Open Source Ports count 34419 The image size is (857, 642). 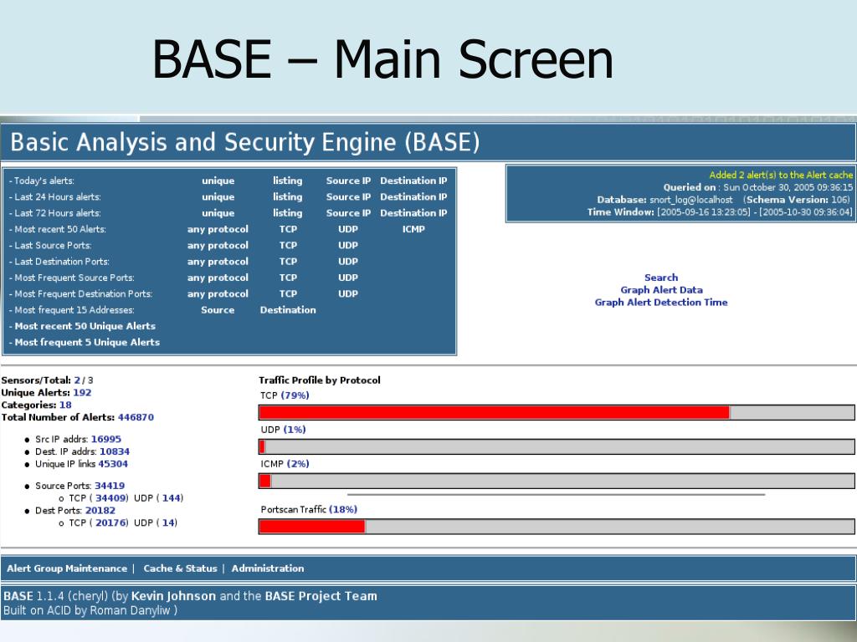(110, 486)
